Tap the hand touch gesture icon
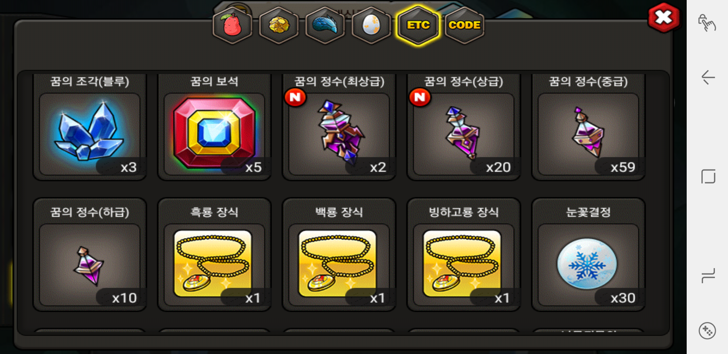 707,23
